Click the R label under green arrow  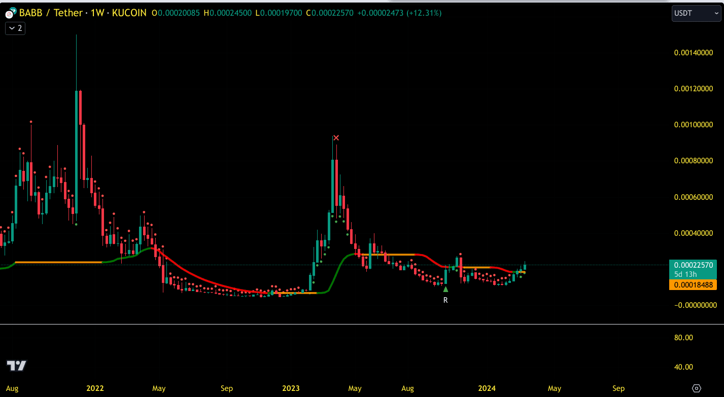click(x=445, y=300)
